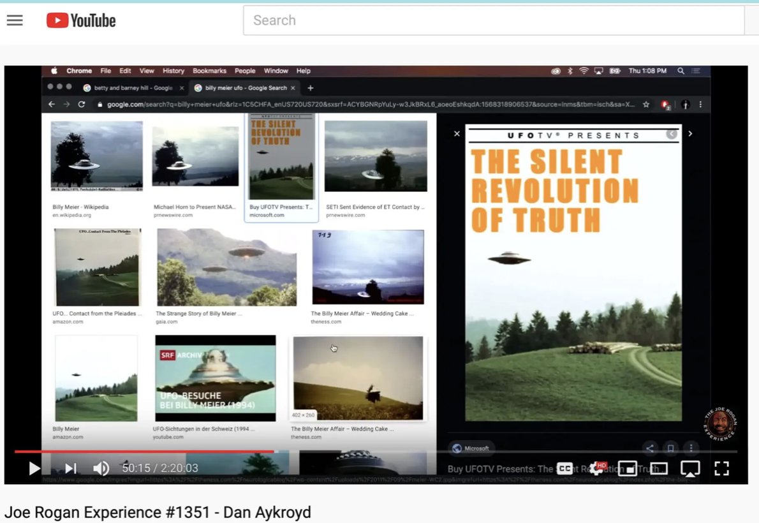Click video title Joe Rogan Experience #1351
759x523 pixels.
click(158, 512)
